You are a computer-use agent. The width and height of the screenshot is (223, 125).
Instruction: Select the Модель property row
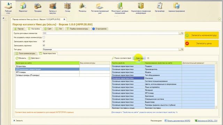click(x=163, y=72)
